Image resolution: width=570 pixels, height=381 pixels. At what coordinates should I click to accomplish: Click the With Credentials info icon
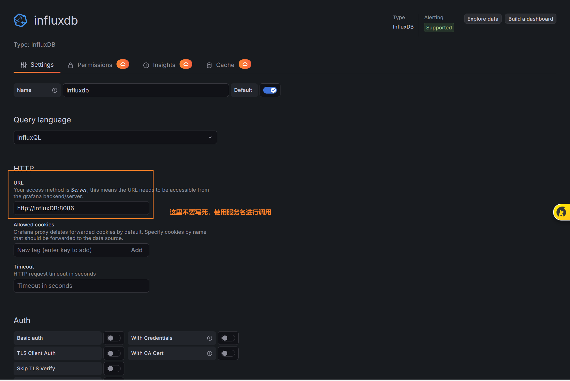(x=210, y=338)
